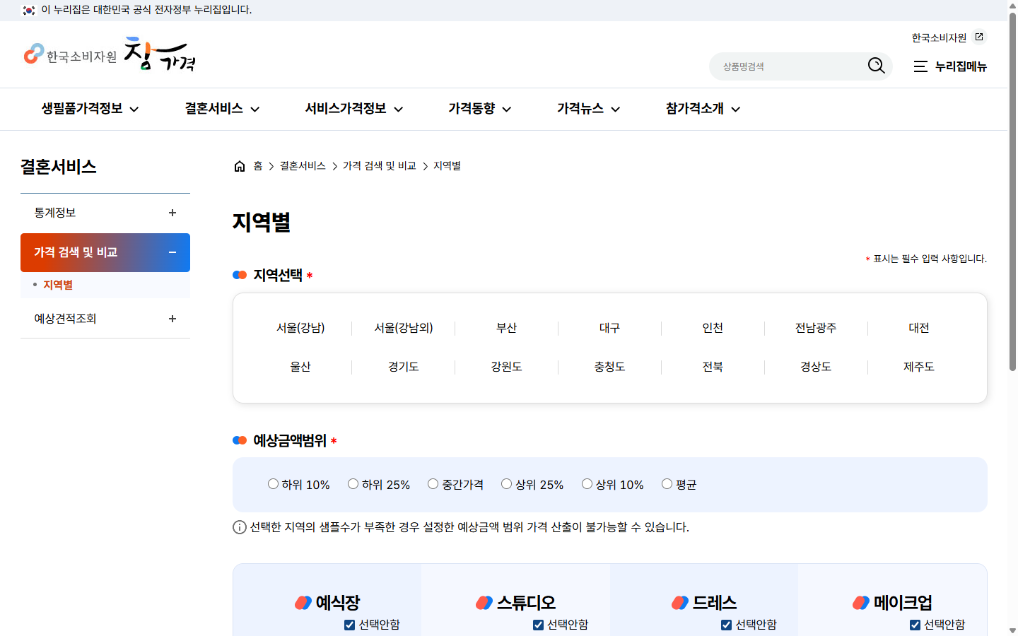Select the 전남광주 region
The width and height of the screenshot is (1018, 636).
tap(815, 328)
